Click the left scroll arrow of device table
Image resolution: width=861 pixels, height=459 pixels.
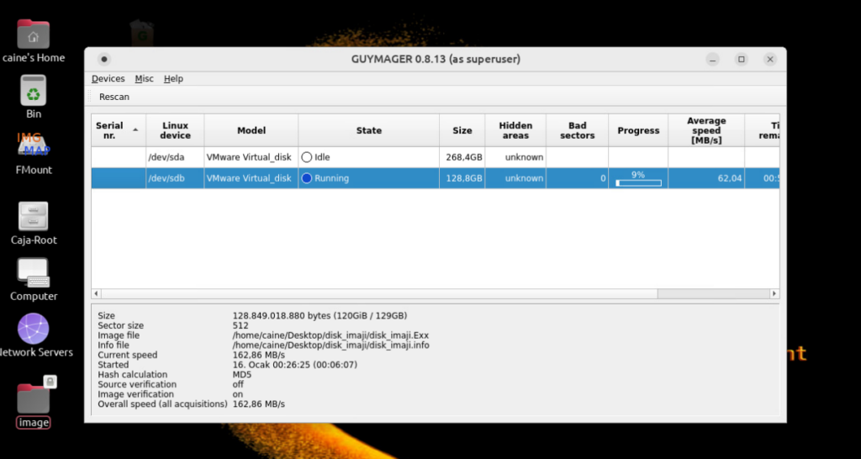96,293
